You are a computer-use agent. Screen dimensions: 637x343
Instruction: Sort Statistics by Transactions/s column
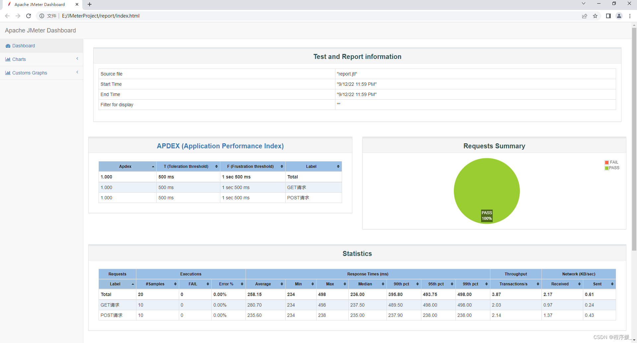point(516,284)
